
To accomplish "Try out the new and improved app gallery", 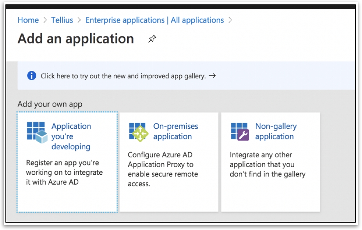I will (123, 76).
